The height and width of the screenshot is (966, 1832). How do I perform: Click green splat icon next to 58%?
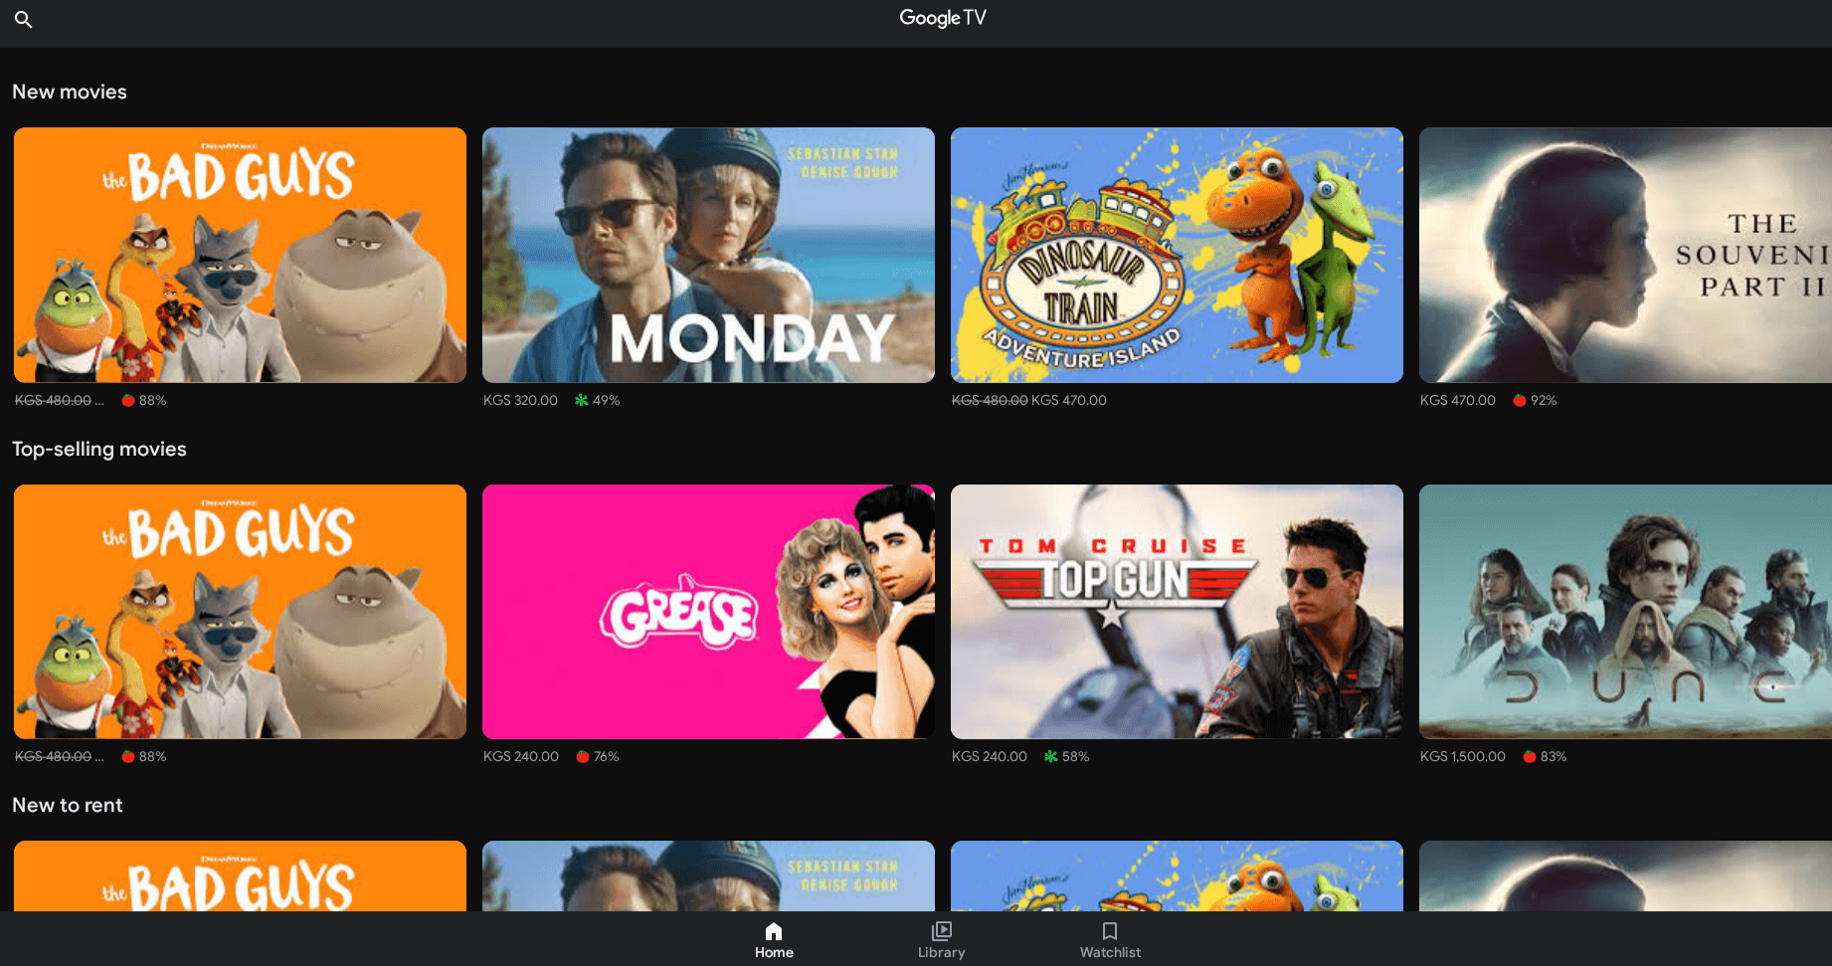(1051, 756)
